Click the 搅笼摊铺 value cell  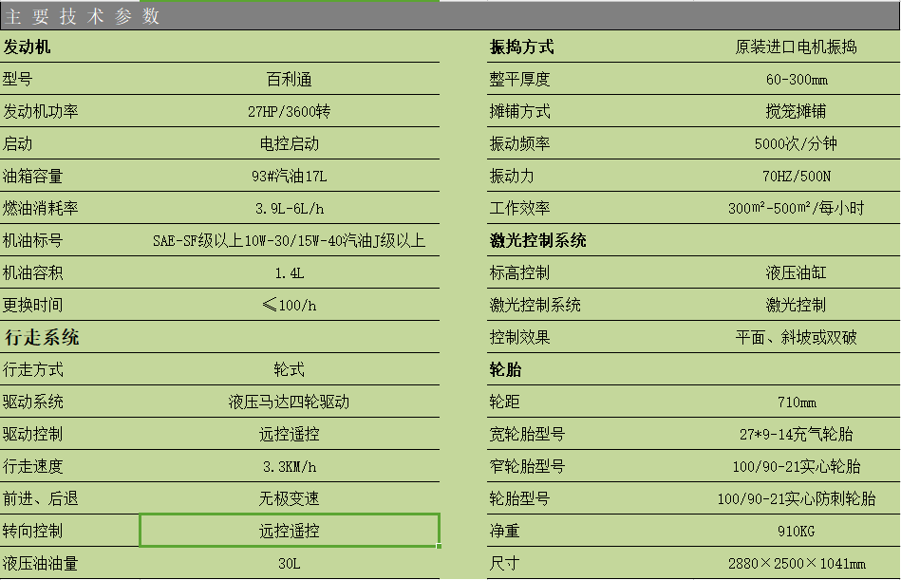click(x=797, y=111)
